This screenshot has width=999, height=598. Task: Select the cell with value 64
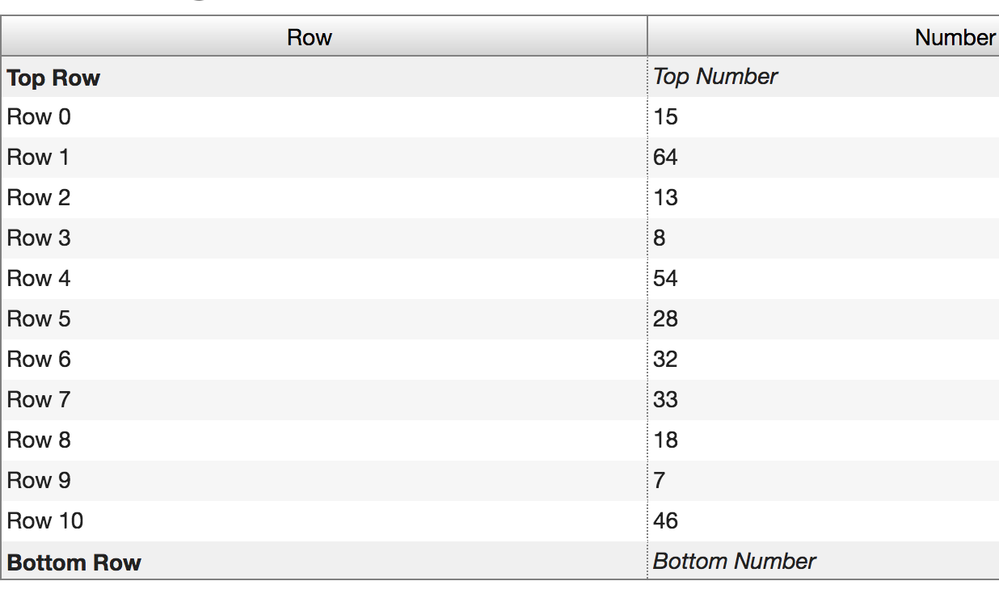coord(666,158)
